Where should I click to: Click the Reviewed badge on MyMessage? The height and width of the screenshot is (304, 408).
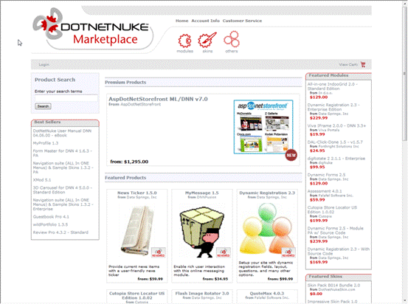coord(224,252)
